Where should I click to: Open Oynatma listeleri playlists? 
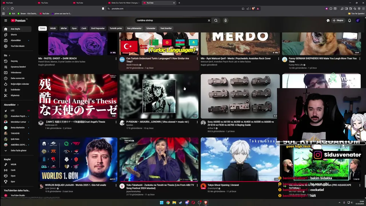(x=17, y=67)
